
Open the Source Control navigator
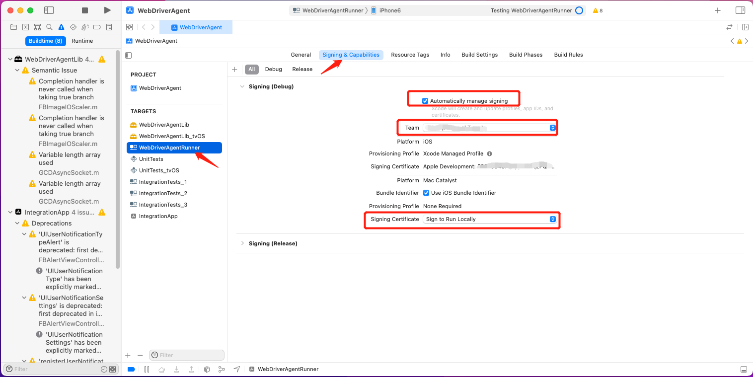(25, 27)
